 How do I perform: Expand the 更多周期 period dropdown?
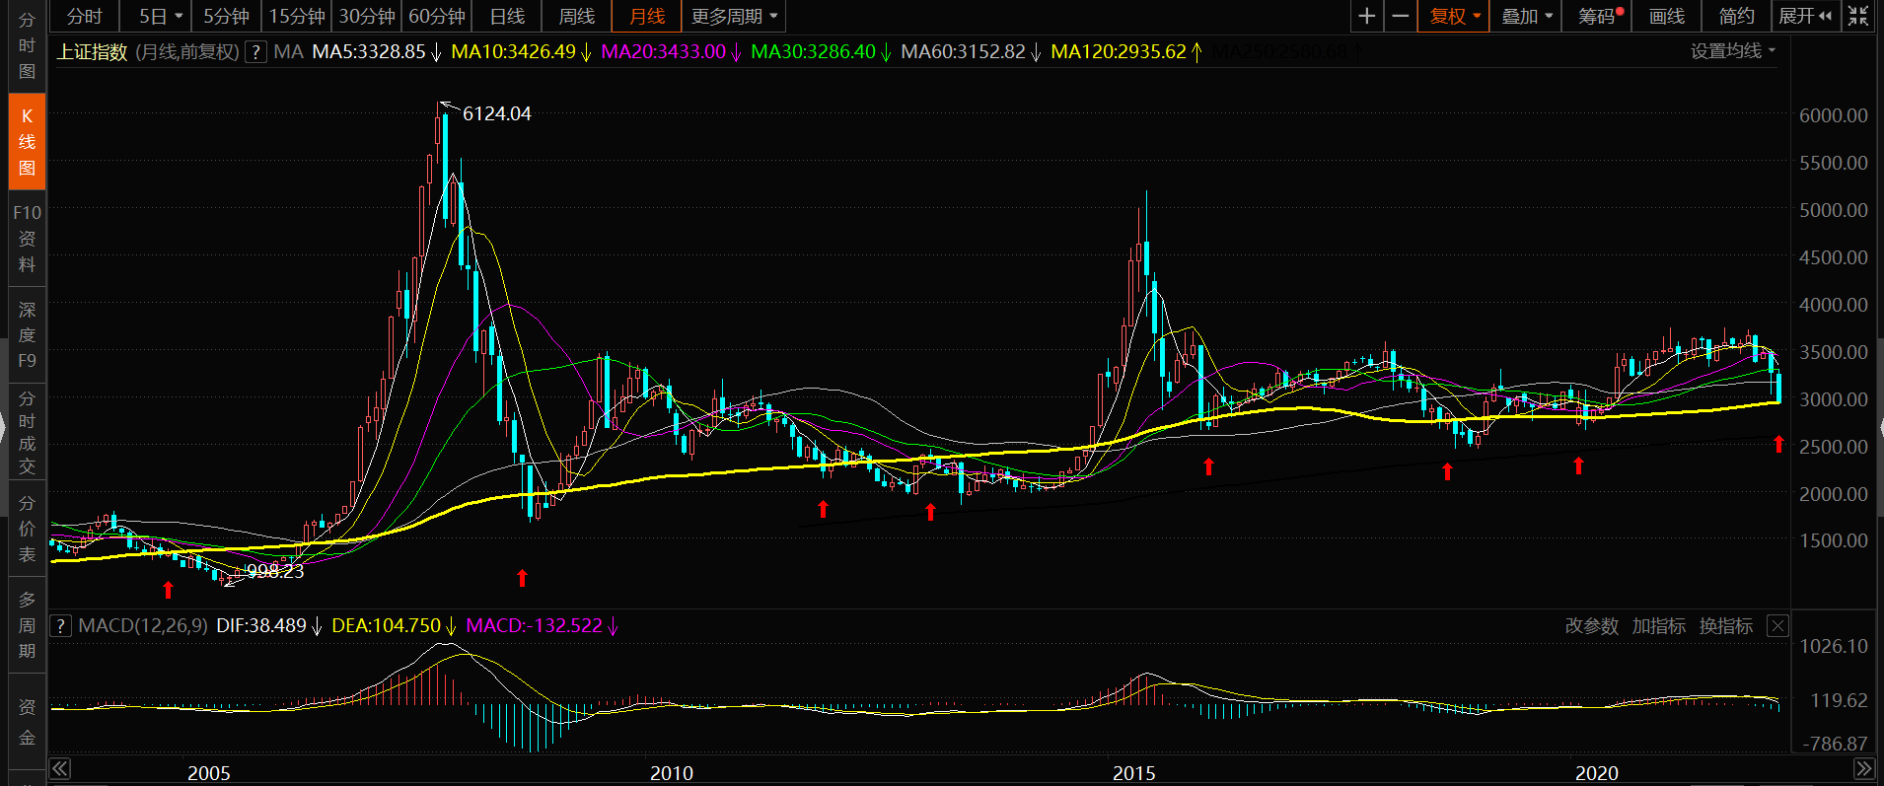(734, 16)
